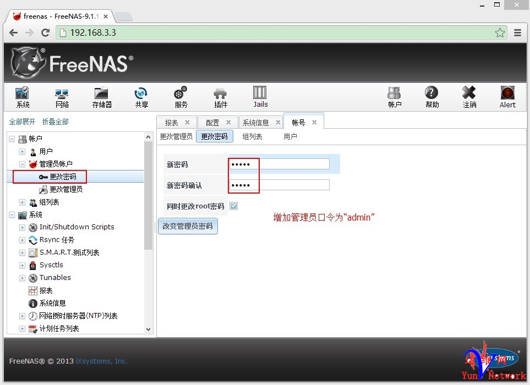Expand the 组列表 tree node
The image size is (530, 385).
[x=23, y=202]
